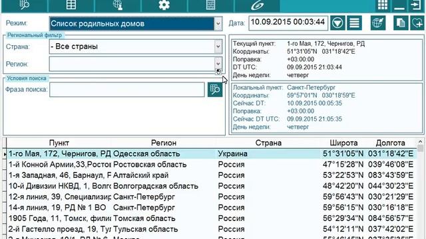
Task: Click inside the Фраза поиска search field
Action: point(127,90)
